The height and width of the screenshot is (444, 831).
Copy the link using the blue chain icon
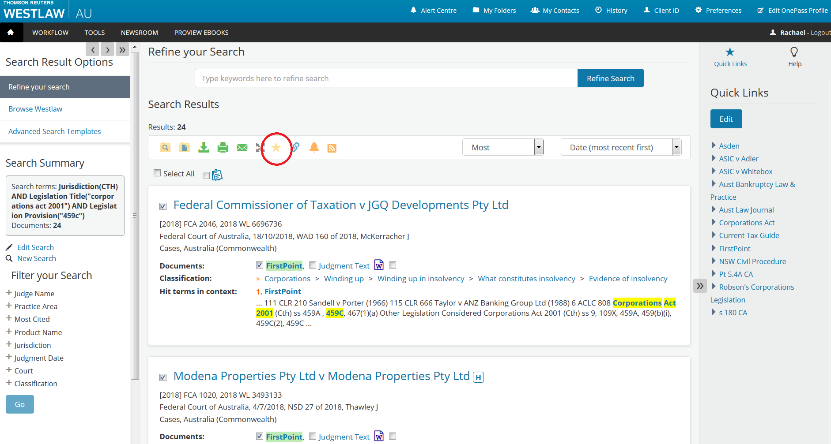click(295, 147)
